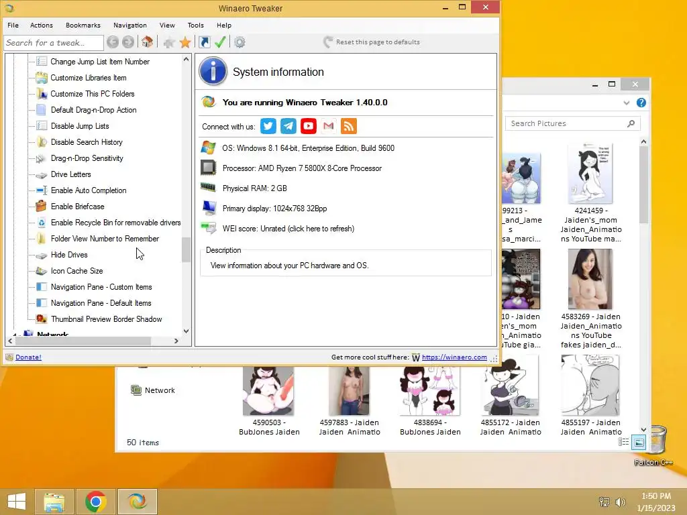Switch Pictures window to details view
The width and height of the screenshot is (687, 515).
623,442
